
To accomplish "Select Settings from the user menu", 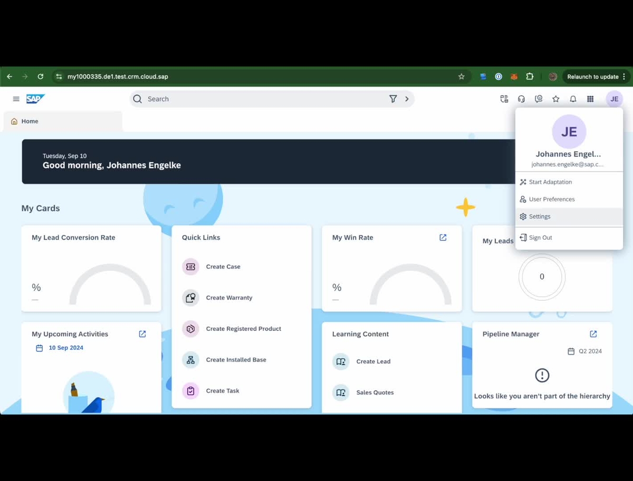I will tap(539, 216).
